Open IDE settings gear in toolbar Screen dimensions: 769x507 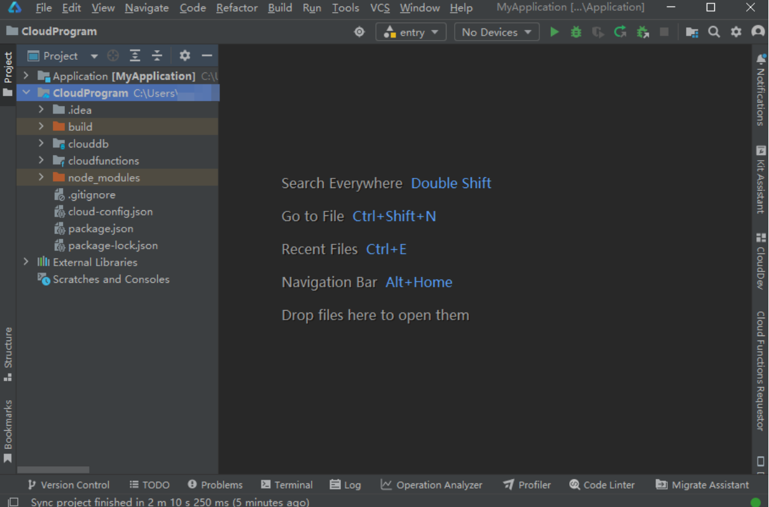point(736,32)
